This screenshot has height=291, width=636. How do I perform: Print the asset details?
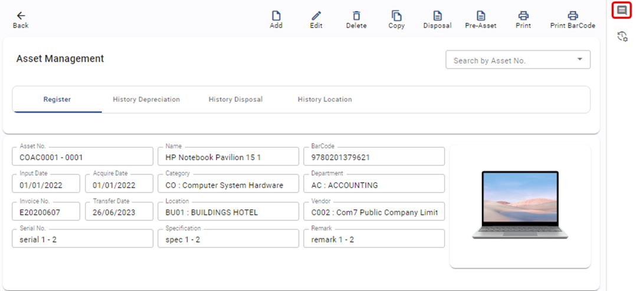click(x=523, y=16)
